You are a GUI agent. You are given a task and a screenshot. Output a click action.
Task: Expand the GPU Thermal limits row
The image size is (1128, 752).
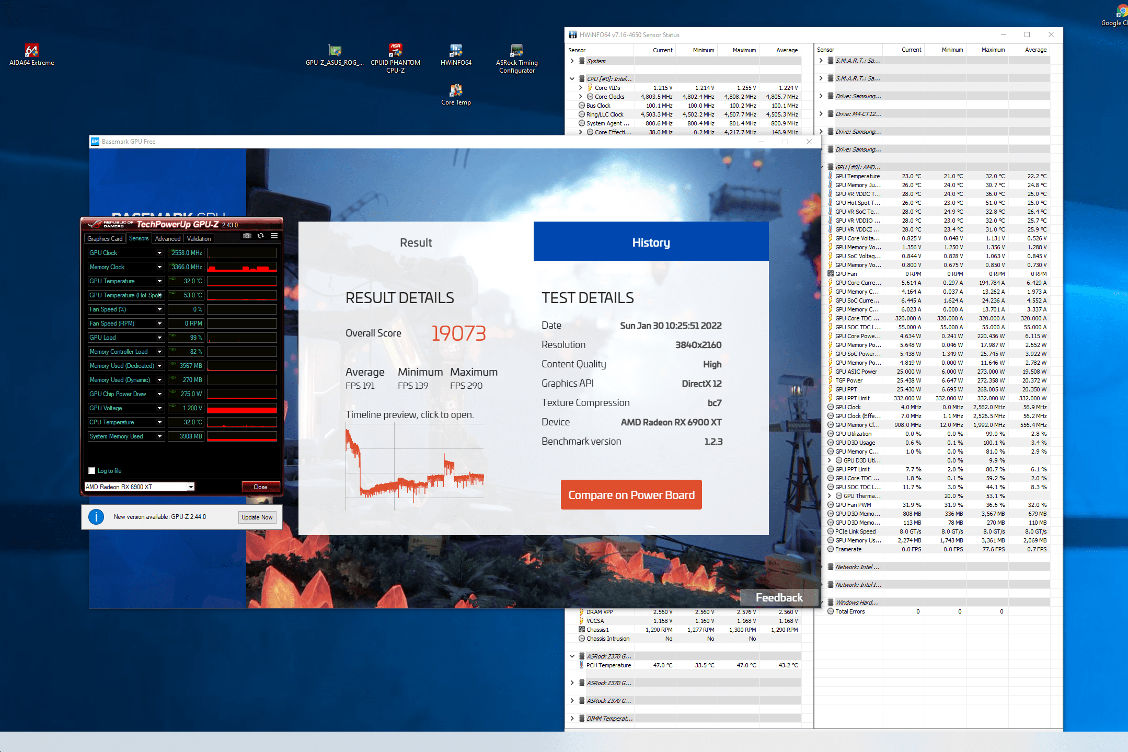(830, 496)
